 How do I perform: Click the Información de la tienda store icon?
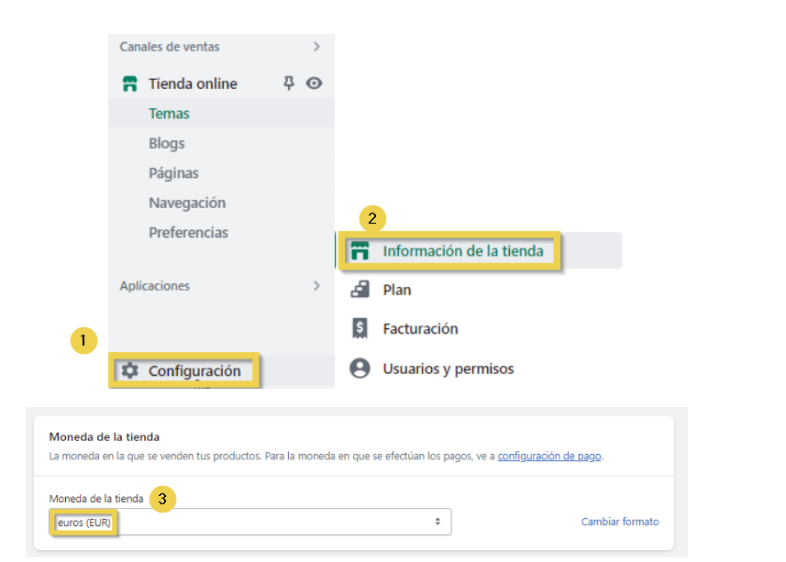(360, 251)
